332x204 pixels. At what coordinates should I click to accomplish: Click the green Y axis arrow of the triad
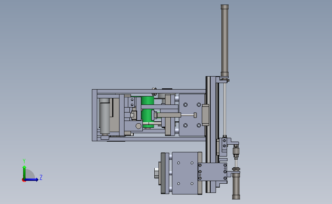(x=25, y=172)
